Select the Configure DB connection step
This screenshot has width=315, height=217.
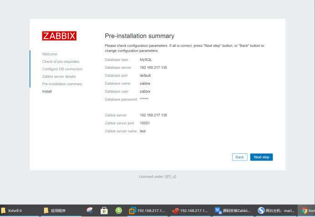coord(62,69)
